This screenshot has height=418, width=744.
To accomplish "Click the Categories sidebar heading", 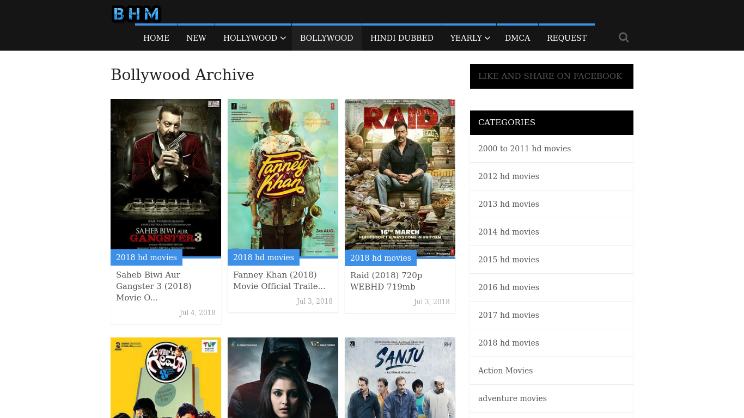I will pos(552,122).
